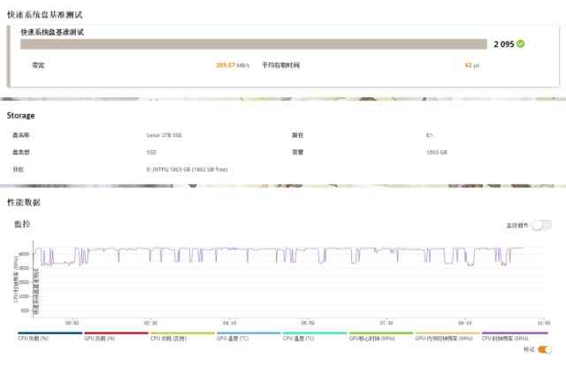Click the Storage section heading
The width and height of the screenshot is (566, 374).
pos(21,115)
